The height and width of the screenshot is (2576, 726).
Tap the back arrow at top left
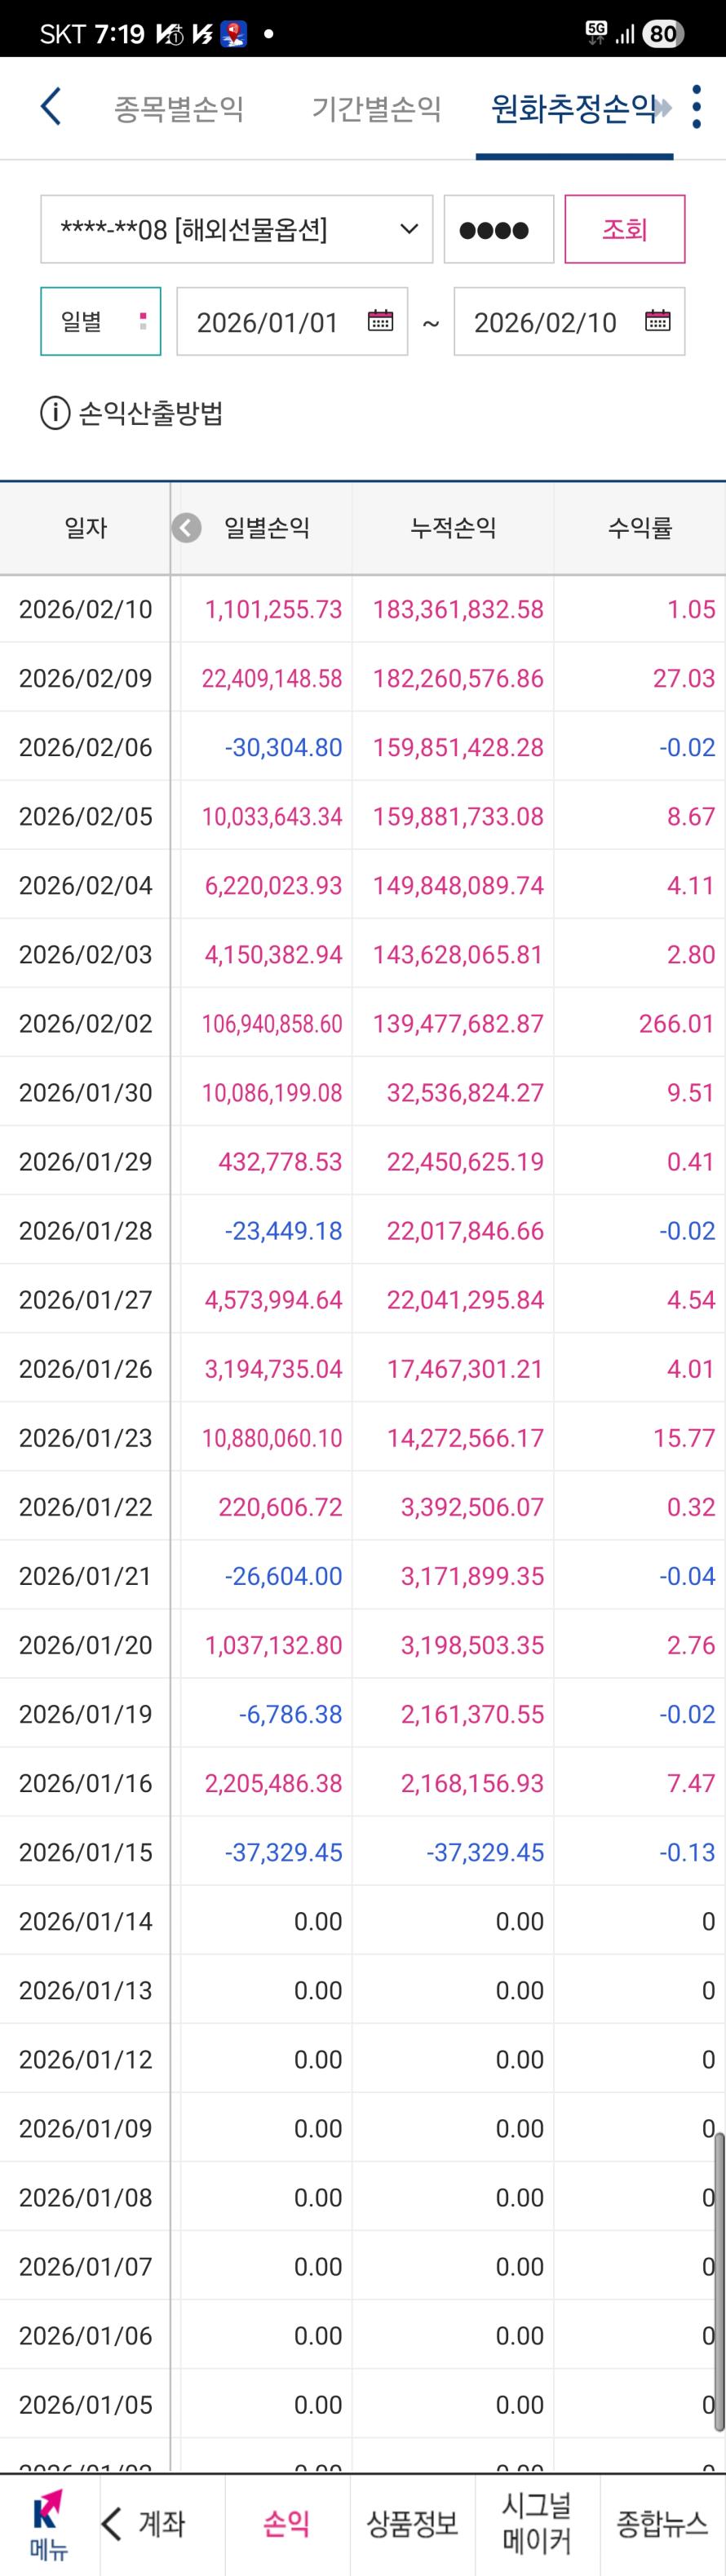[51, 106]
